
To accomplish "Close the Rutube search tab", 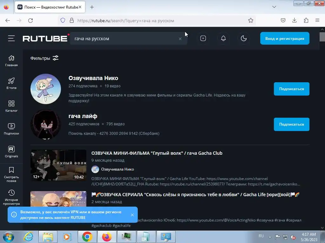I will (80, 7).
